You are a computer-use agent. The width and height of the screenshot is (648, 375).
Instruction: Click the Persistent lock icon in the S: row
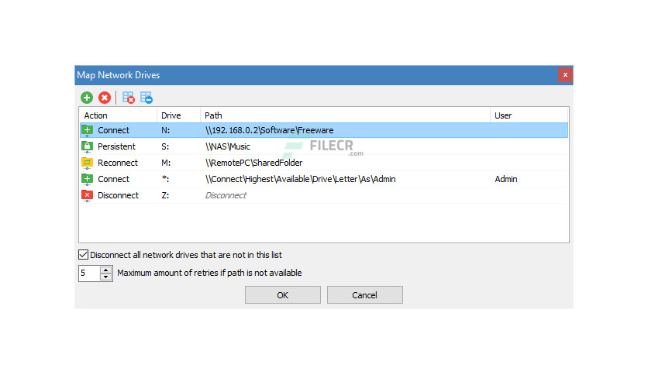coord(87,146)
